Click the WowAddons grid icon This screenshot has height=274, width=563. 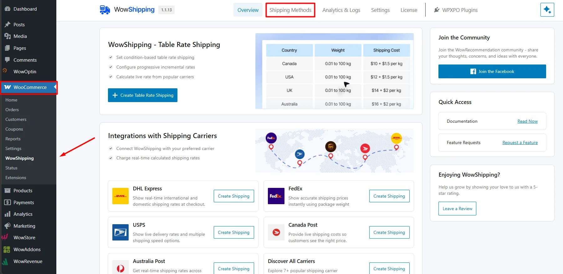coord(7,250)
